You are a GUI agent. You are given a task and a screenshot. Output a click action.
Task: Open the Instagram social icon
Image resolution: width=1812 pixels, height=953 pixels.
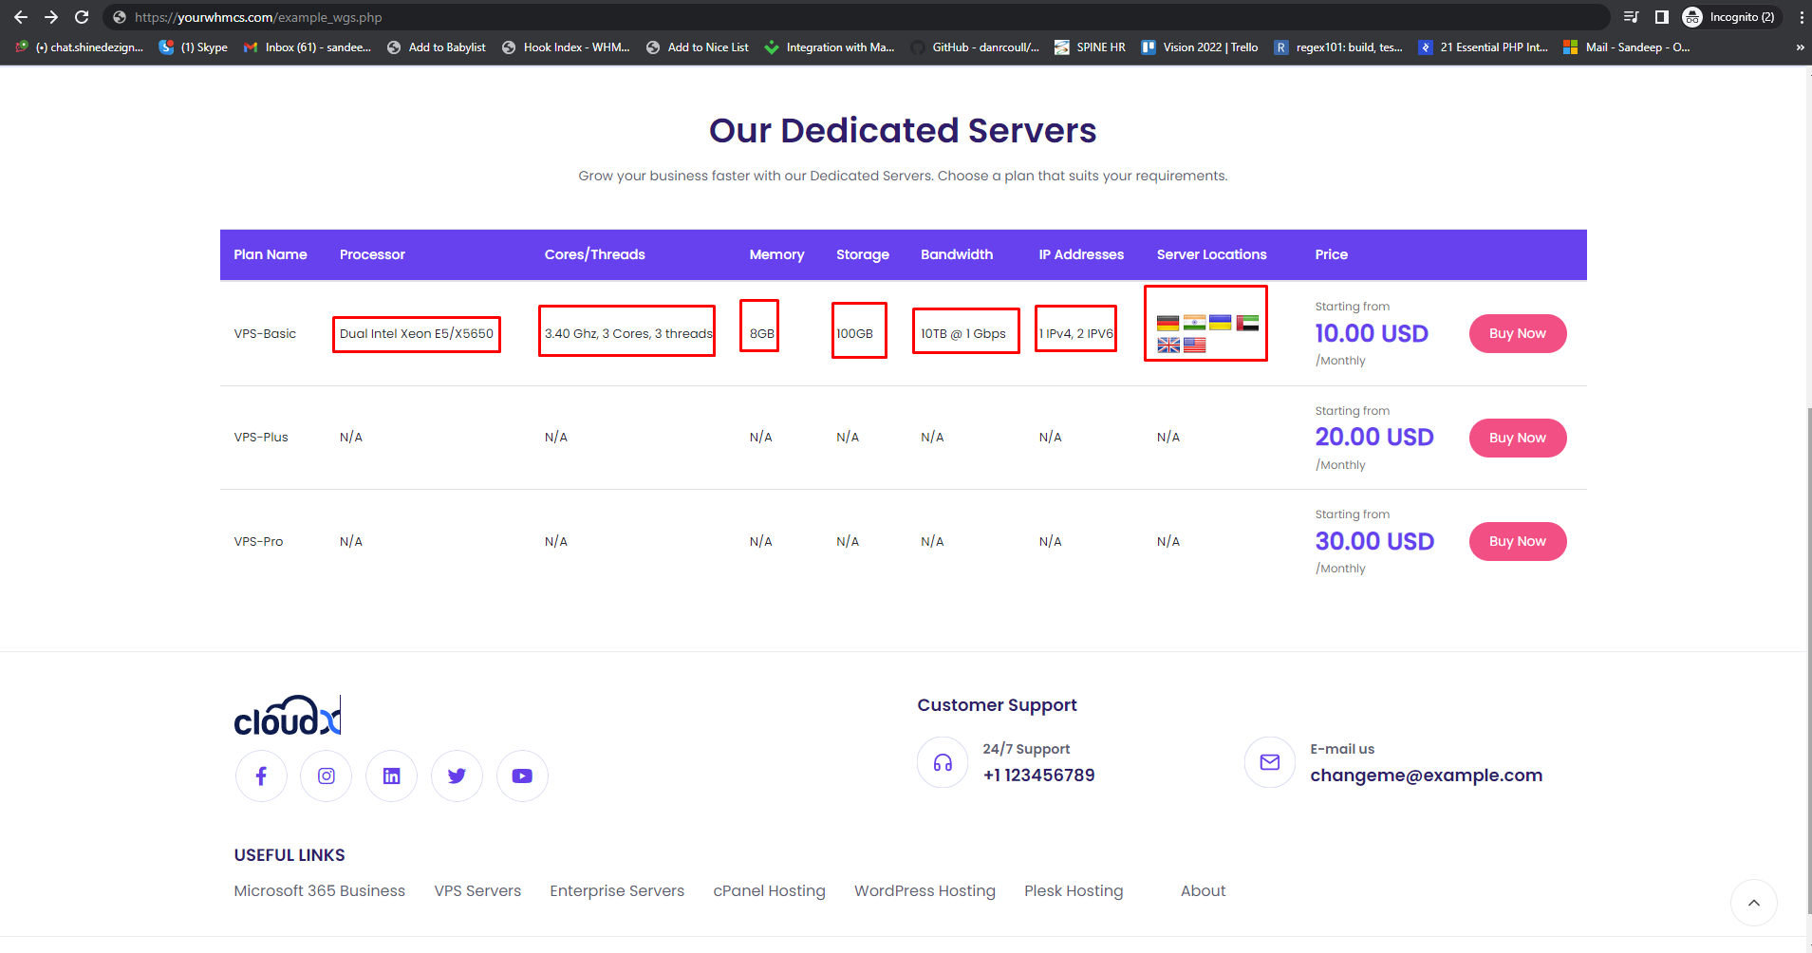coord(327,776)
